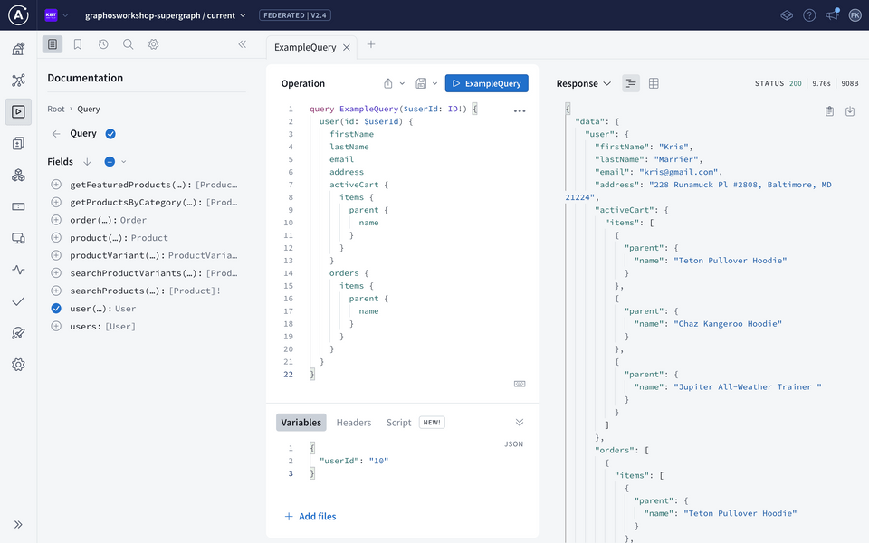Select the Explorer play icon in sidebar
The width and height of the screenshot is (869, 543).
pyautogui.click(x=18, y=112)
